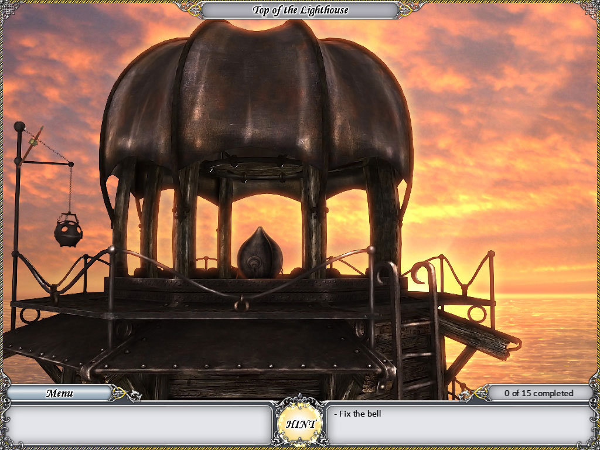The width and height of the screenshot is (600, 450).
Task: Click the bell inside the lighthouse dome
Action: pos(260,253)
